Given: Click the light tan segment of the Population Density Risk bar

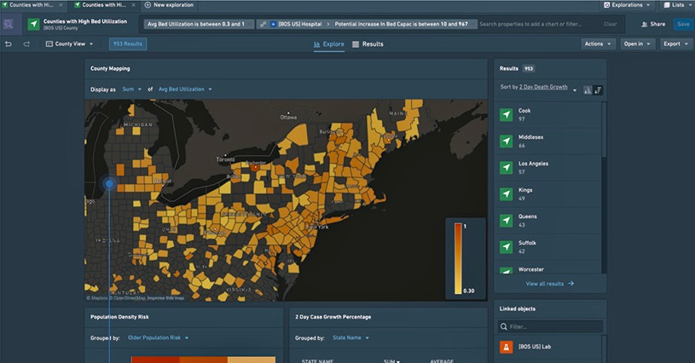Looking at the screenshot, I should pos(252,360).
